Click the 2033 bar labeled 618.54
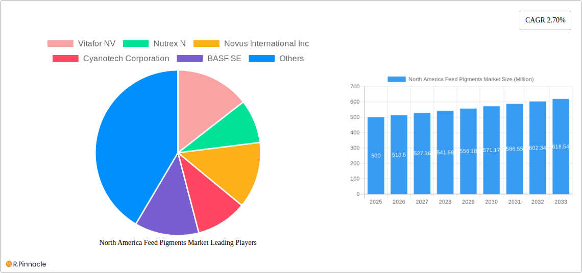582x273 pixels. [x=561, y=146]
